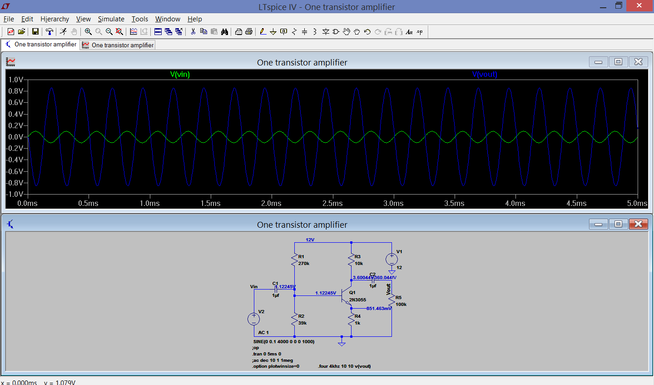Switch to the schematic tab with the transistor icon

(x=40, y=44)
